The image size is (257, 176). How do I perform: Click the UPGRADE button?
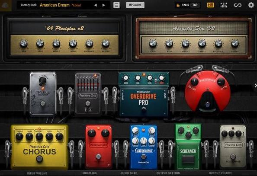[135, 5]
